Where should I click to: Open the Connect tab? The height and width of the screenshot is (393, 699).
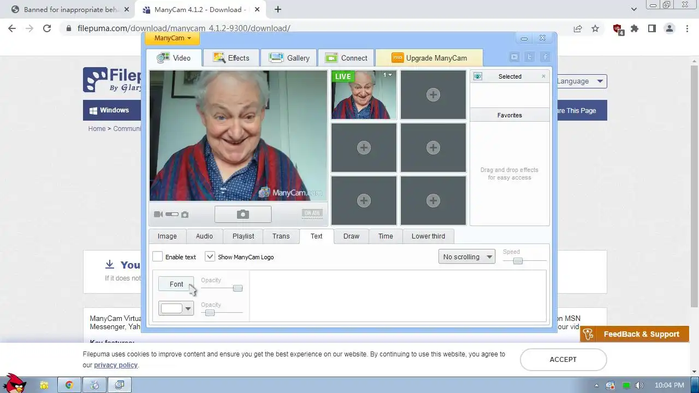click(346, 58)
